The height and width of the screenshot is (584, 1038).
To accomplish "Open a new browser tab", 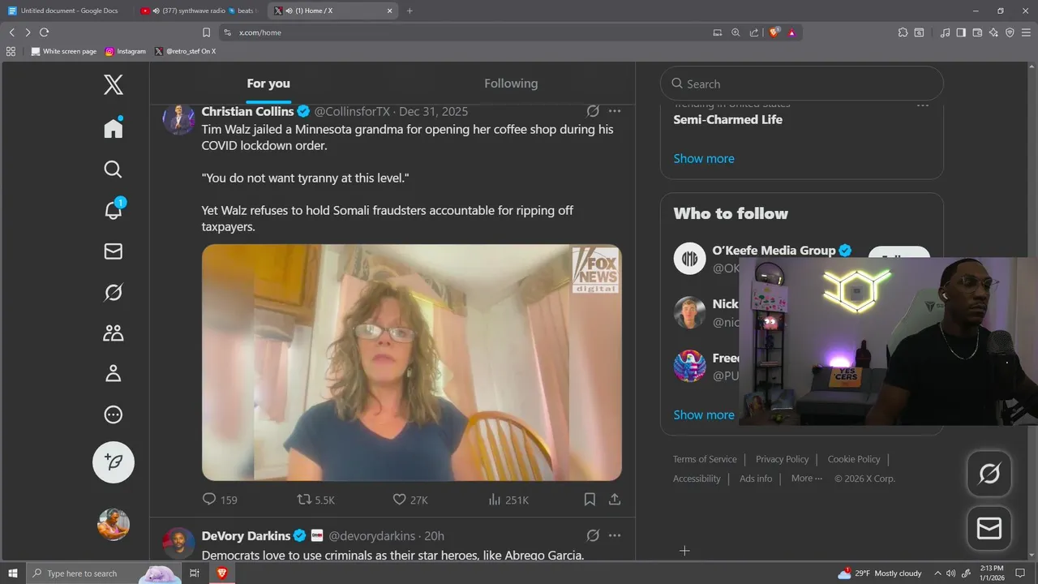I will 410,11.
